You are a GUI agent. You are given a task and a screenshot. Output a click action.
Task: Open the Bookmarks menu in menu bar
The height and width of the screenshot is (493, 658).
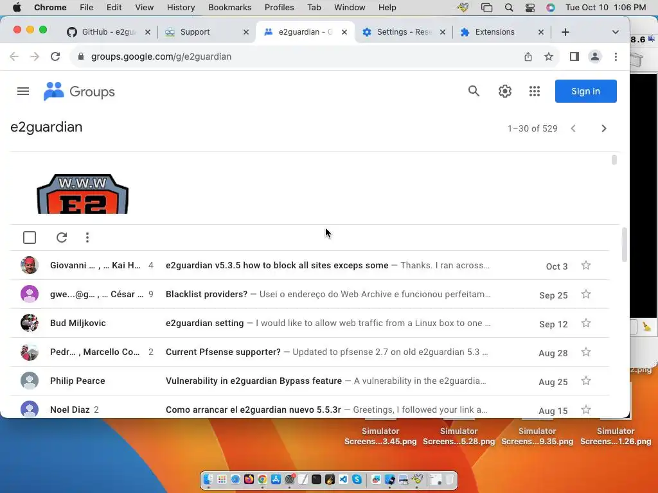(x=229, y=8)
